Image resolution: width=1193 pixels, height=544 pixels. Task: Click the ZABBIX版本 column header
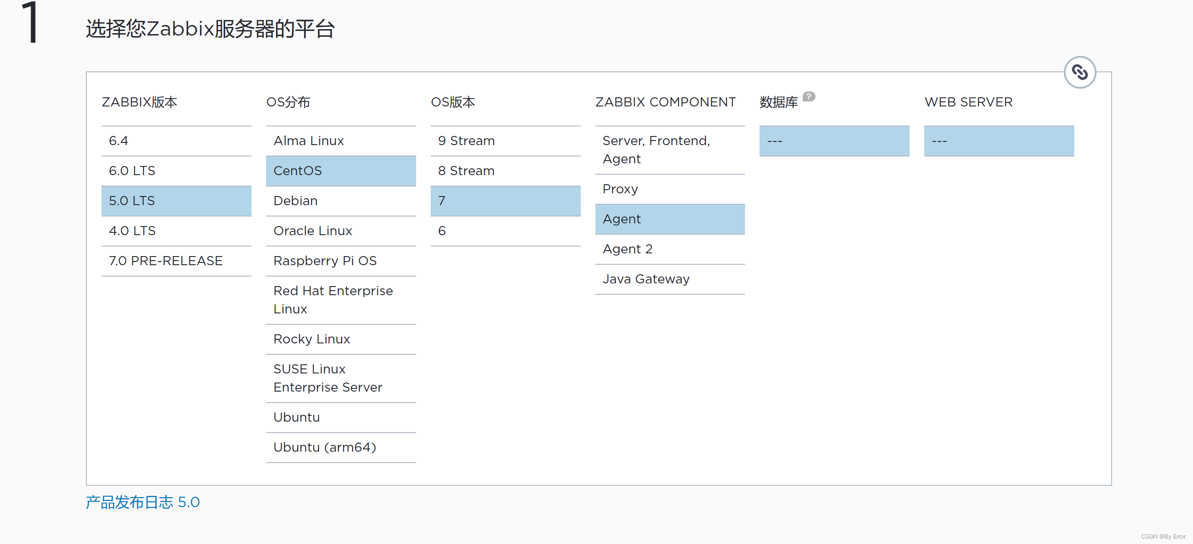pyautogui.click(x=139, y=102)
